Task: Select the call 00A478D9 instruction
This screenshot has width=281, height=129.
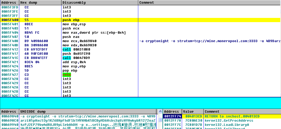Action: pyautogui.click(x=76, y=58)
